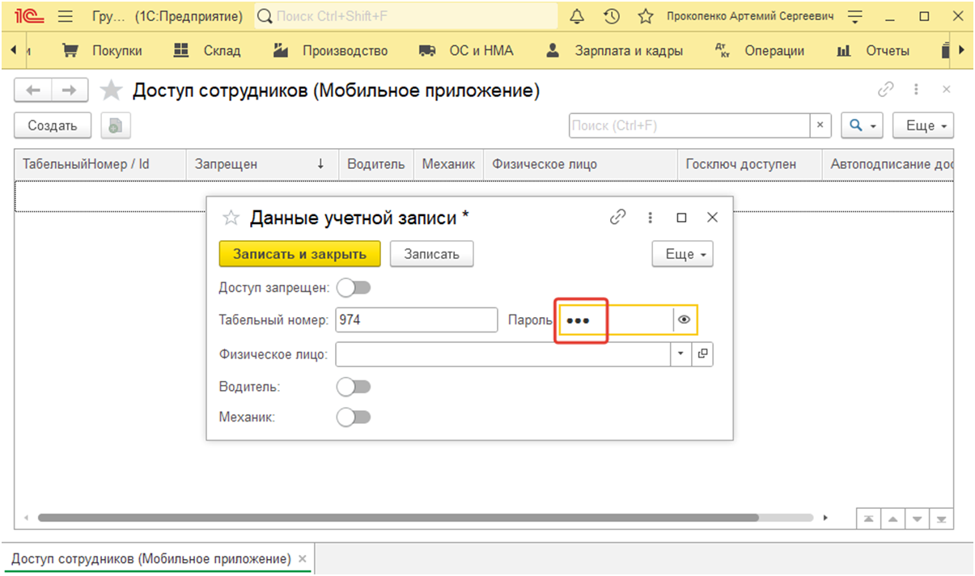The width and height of the screenshot is (975, 576).
Task: Open the dialog Еще dropdown
Action: coord(682,254)
